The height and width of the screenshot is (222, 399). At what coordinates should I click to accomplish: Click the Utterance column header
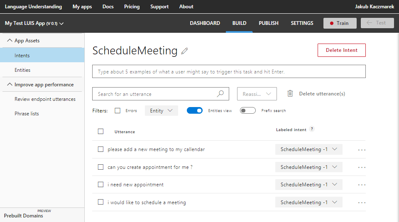point(125,132)
